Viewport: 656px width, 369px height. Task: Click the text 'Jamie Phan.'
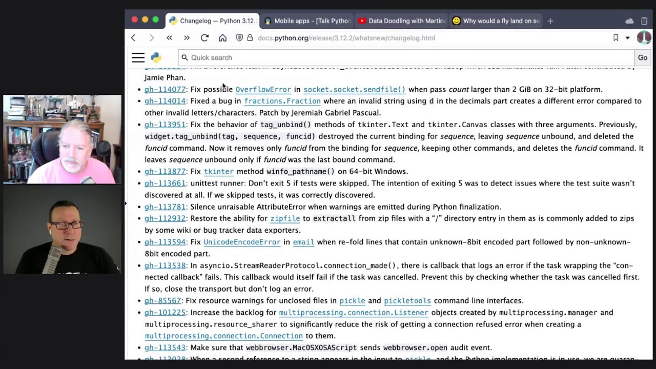pyautogui.click(x=165, y=77)
